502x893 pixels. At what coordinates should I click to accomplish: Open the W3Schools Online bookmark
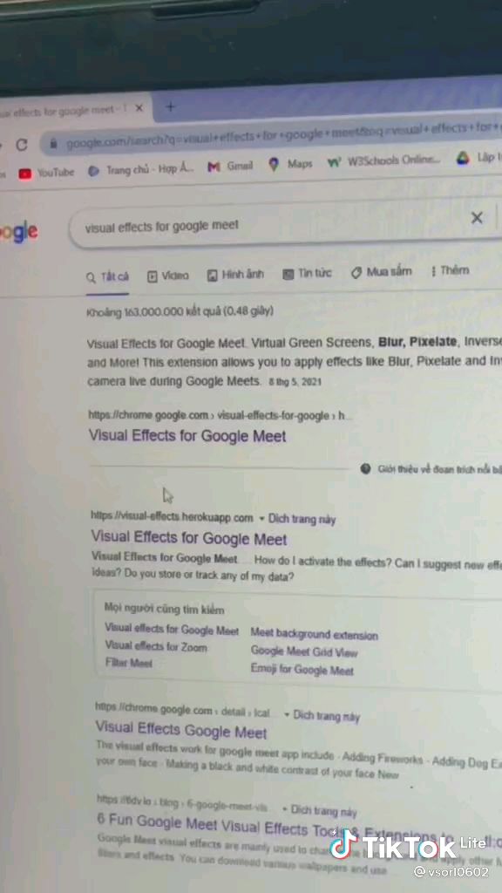(384, 160)
